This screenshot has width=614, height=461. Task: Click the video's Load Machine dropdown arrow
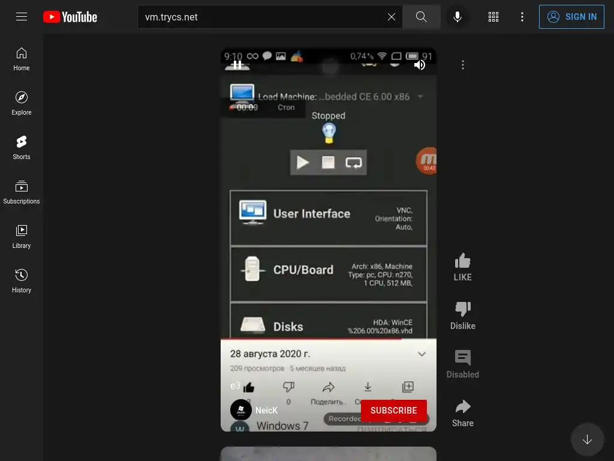420,97
